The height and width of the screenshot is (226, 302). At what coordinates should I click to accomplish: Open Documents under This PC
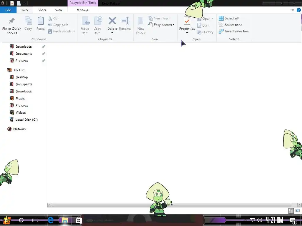click(x=24, y=84)
